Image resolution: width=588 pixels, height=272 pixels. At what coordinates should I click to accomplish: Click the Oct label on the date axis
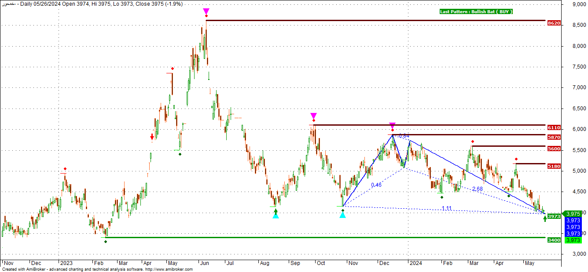[321, 263]
